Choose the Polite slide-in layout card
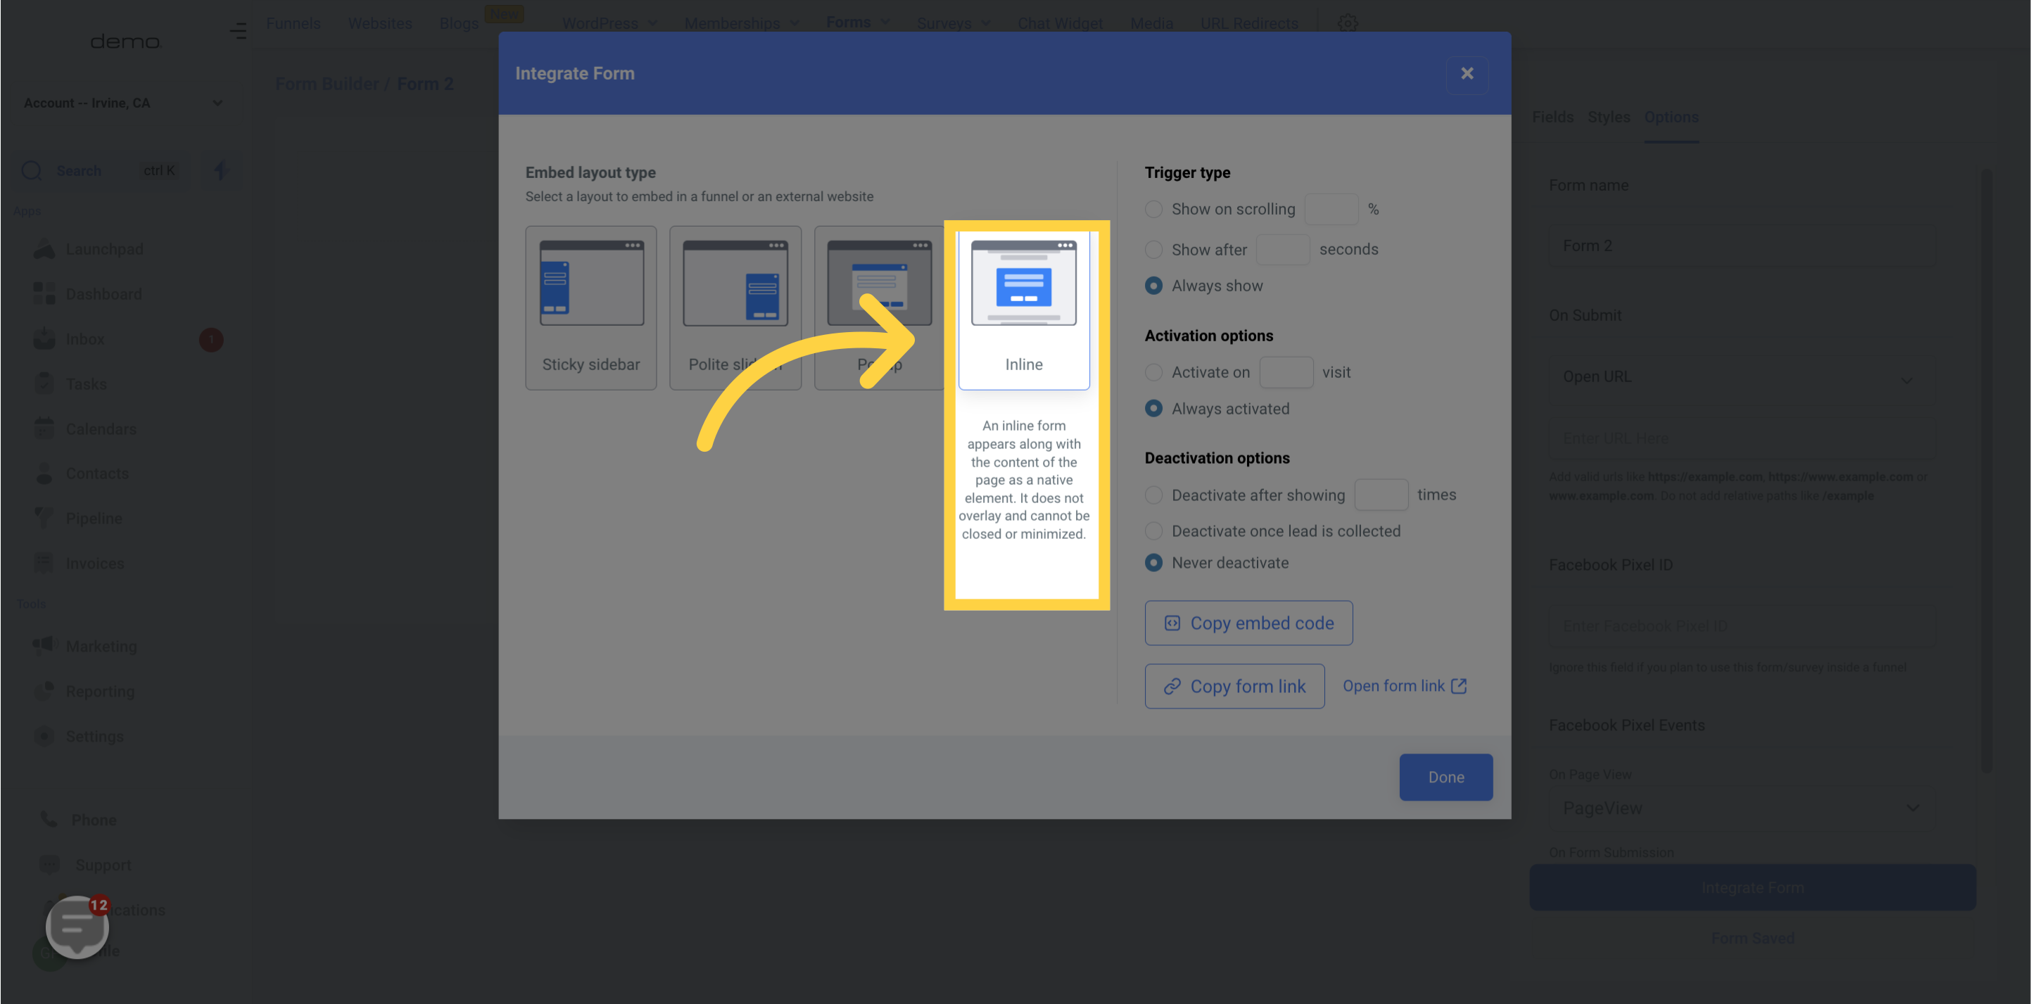The width and height of the screenshot is (2031, 1004). 735,307
